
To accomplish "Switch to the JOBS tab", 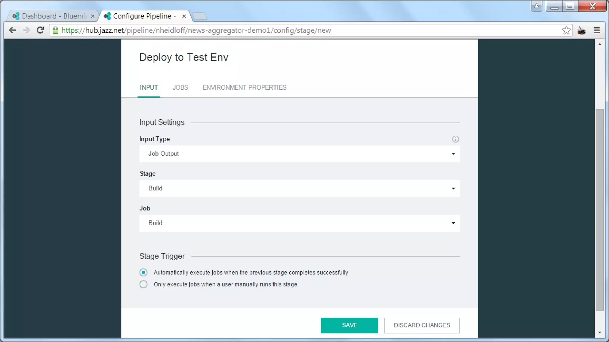I will pos(180,88).
